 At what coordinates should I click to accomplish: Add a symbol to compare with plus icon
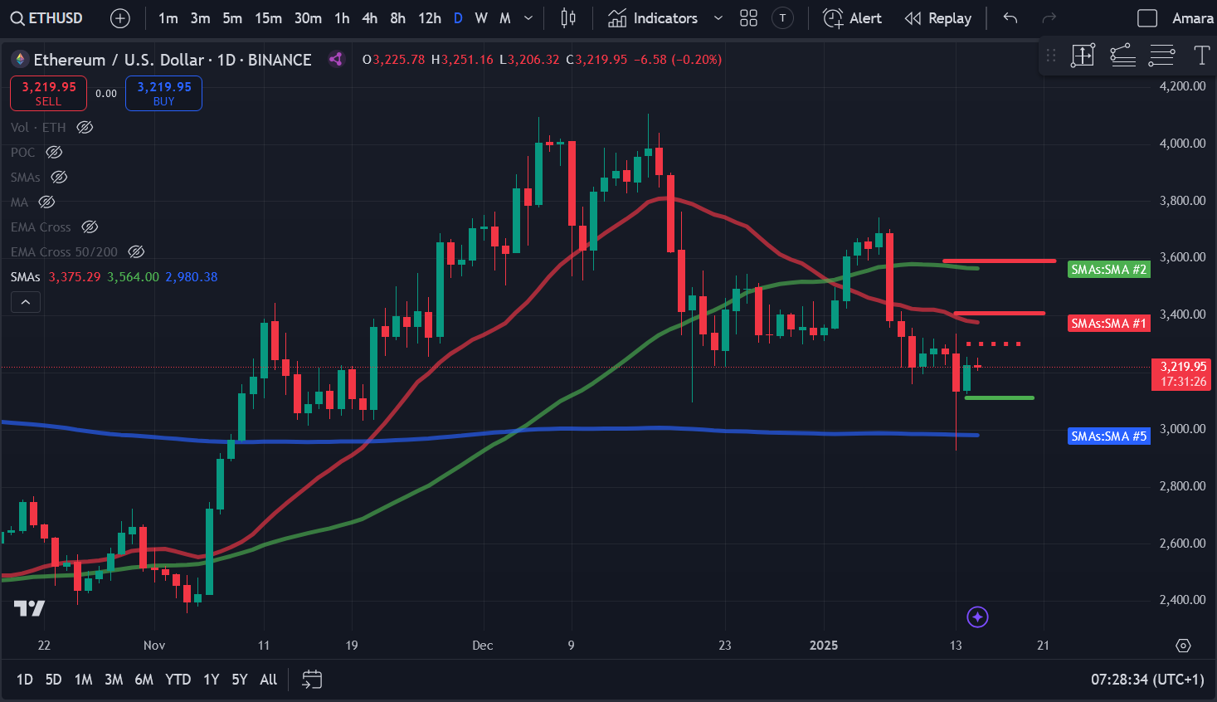120,18
